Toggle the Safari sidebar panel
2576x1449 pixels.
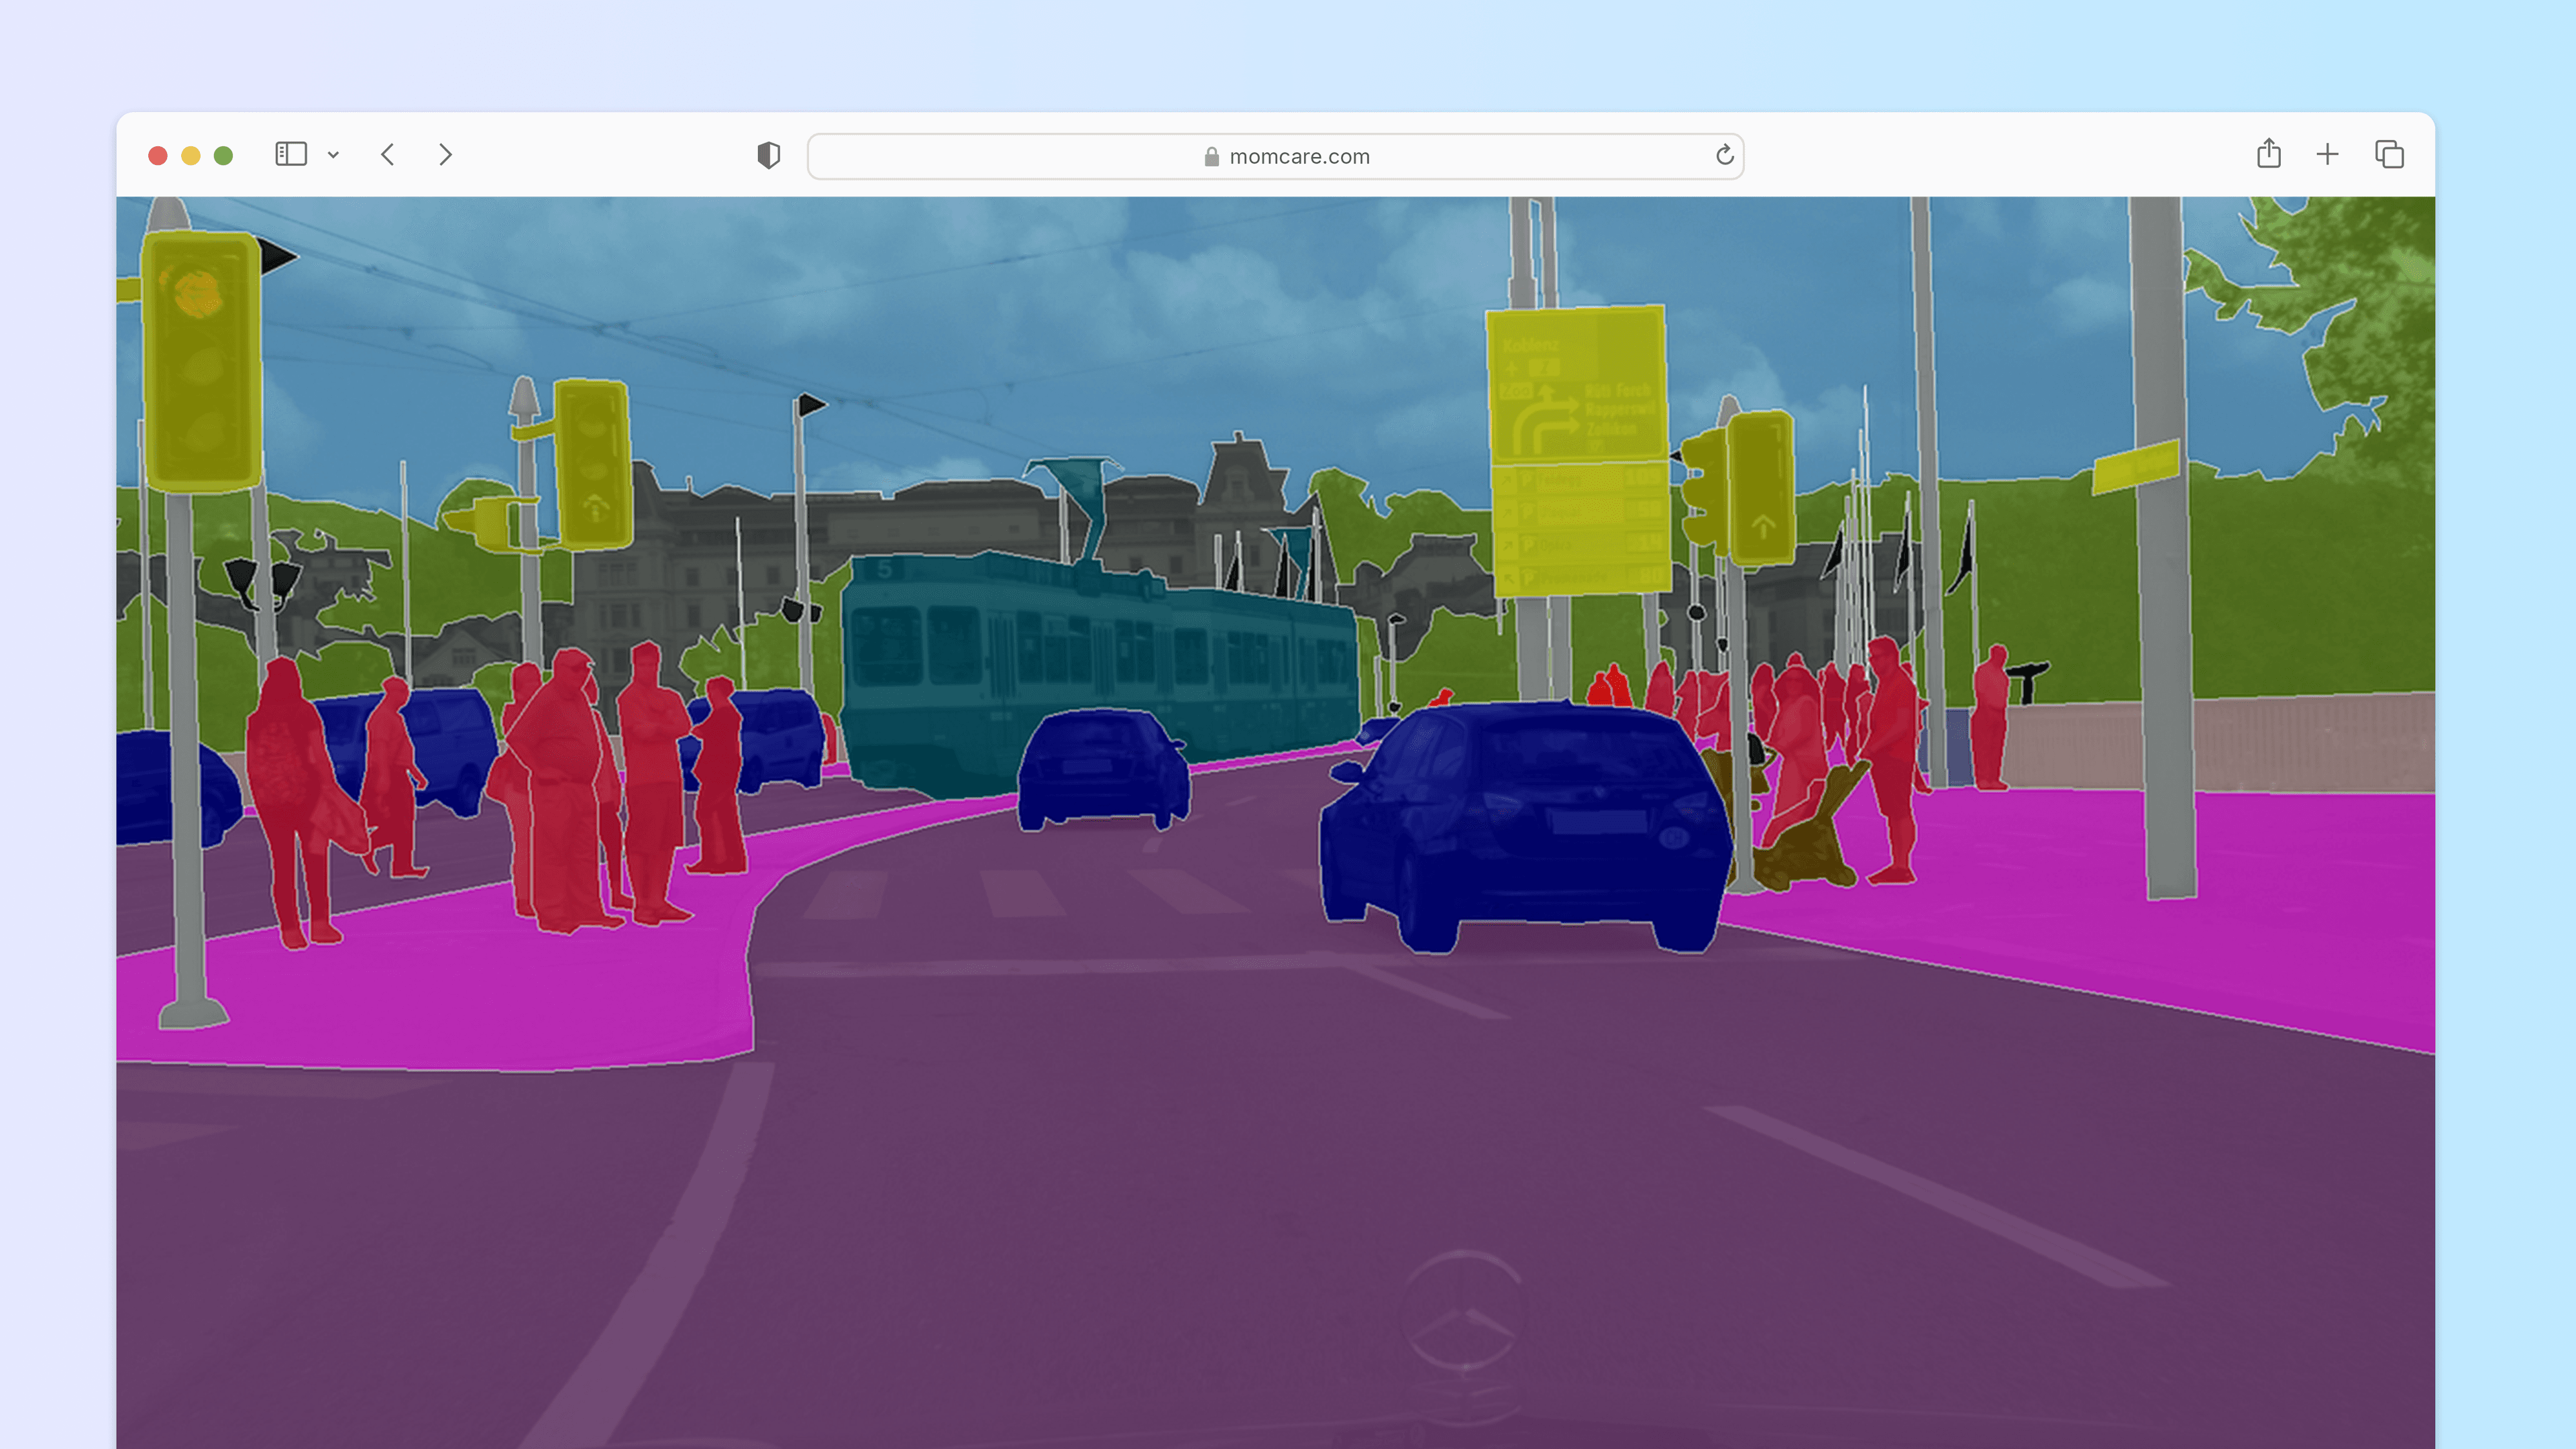[290, 154]
